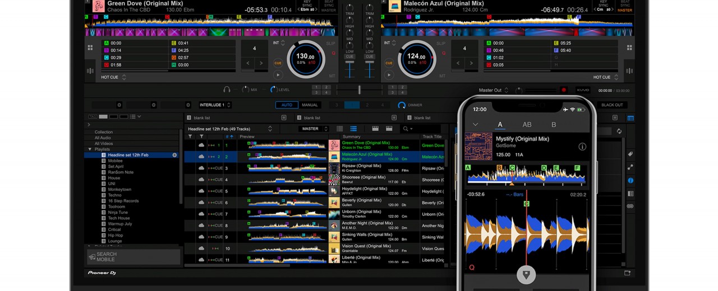The height and width of the screenshot is (291, 718).
Task: Open right deck HOT CUE mode dropdown
Action: click(x=606, y=77)
